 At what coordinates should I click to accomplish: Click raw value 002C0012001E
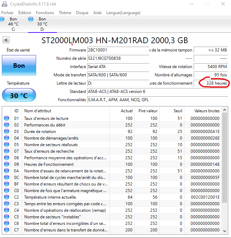click(x=205, y=197)
